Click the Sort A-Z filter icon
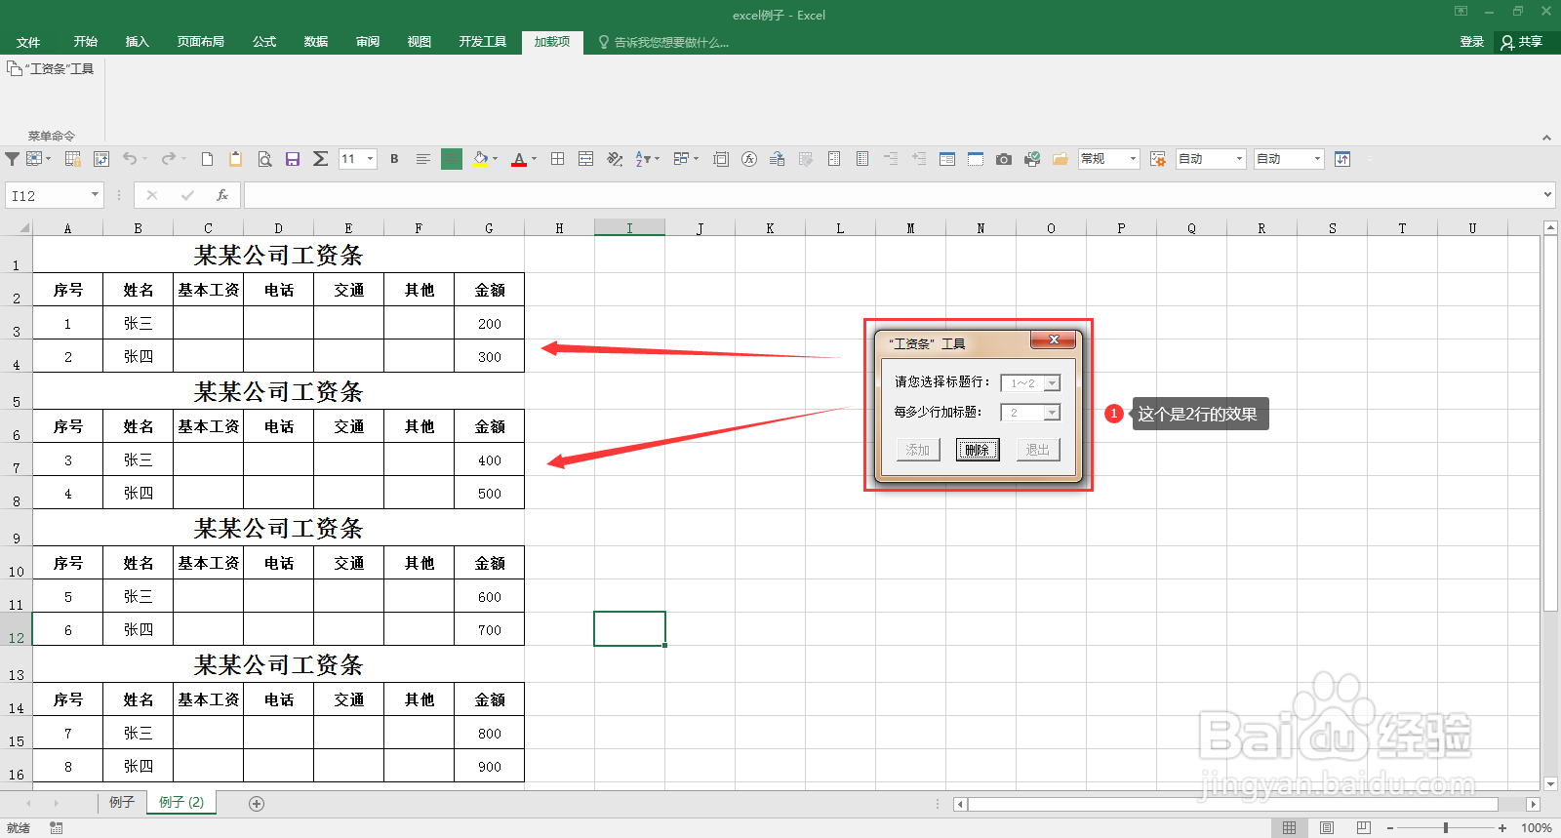 643,159
